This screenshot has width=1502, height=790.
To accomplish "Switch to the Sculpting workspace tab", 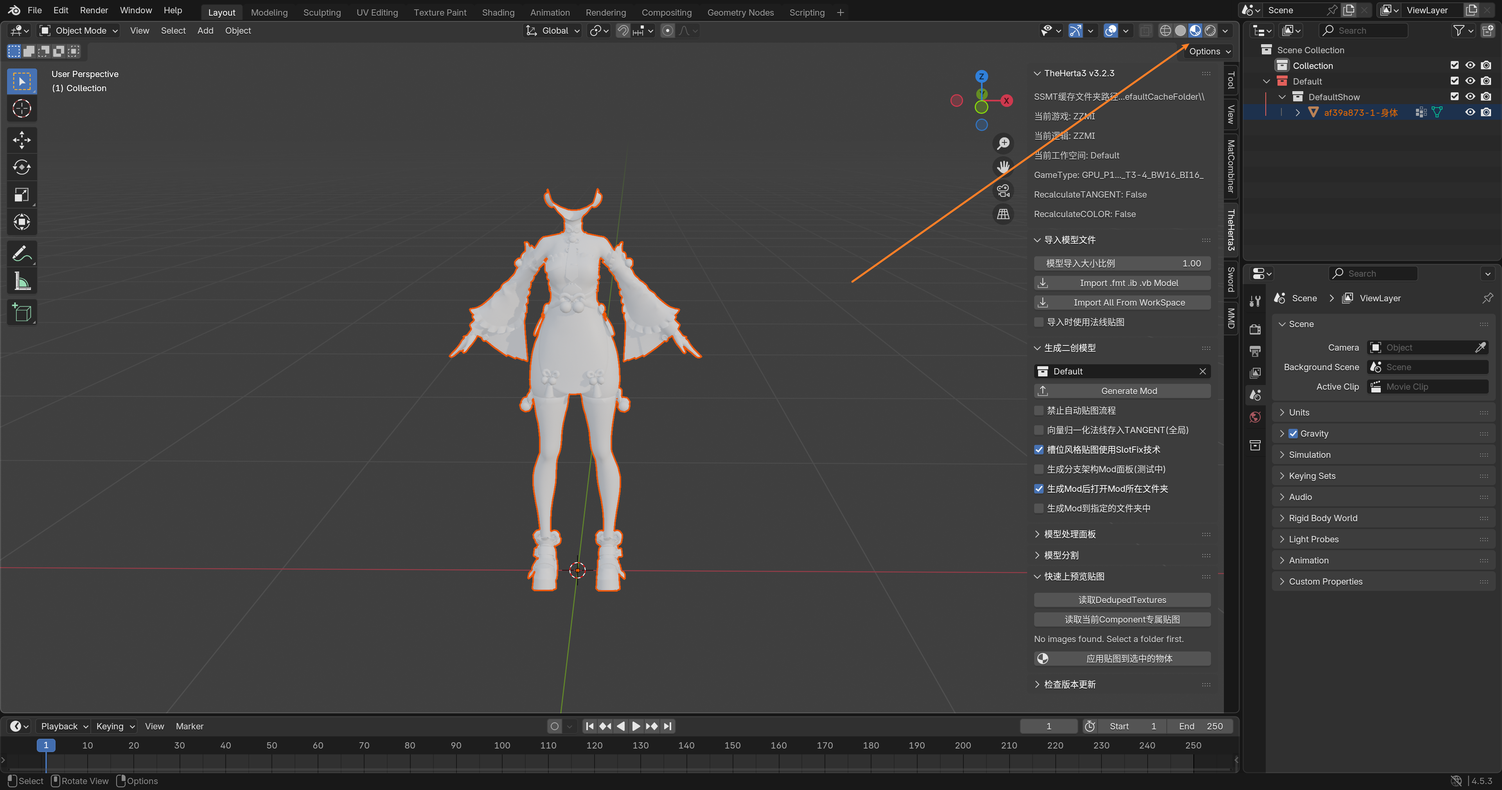I will point(322,12).
